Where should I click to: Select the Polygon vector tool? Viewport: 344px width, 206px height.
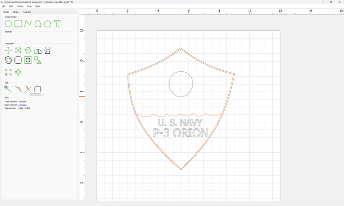(x=47, y=23)
